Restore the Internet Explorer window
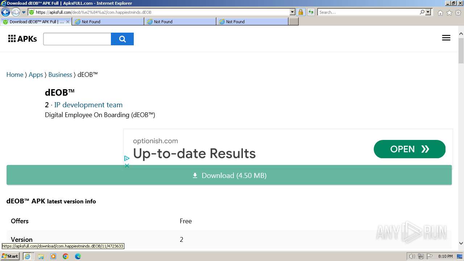The width and height of the screenshot is (464, 261). (x=453, y=3)
